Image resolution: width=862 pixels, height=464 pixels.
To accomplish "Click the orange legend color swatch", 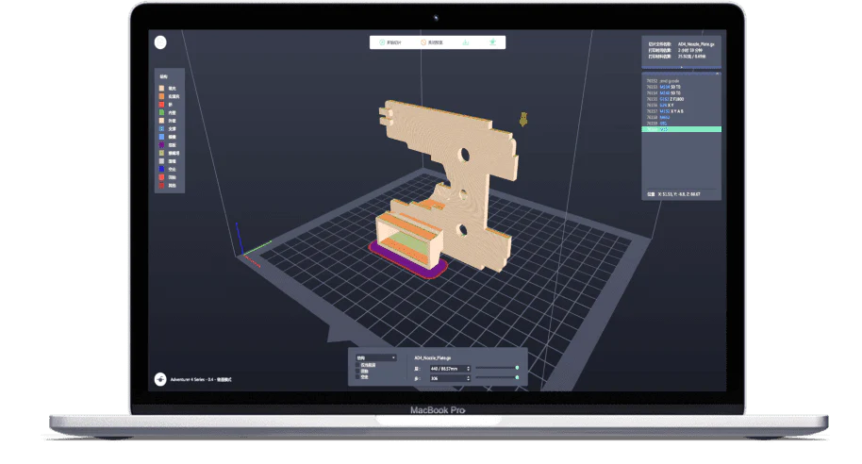I will (x=161, y=96).
